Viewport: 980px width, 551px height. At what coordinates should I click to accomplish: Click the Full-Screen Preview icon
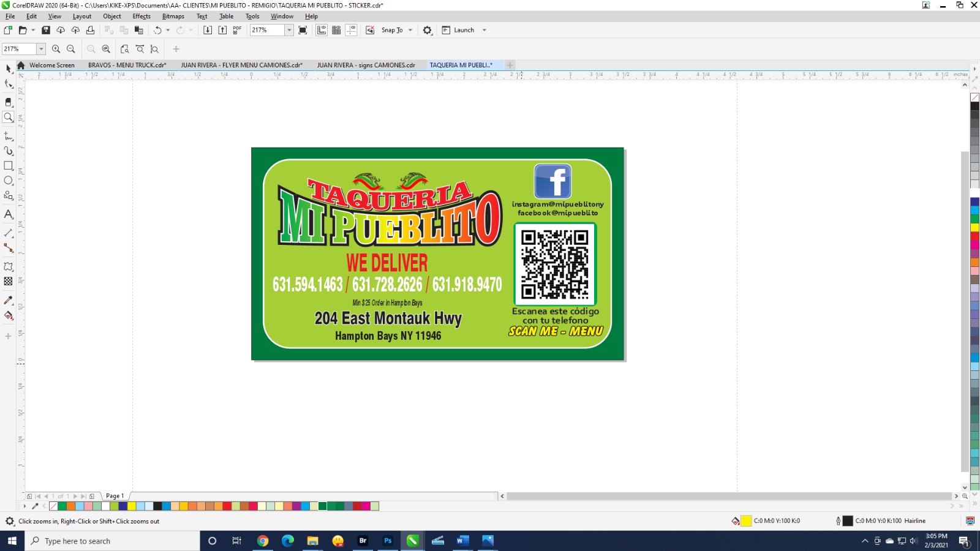pos(303,30)
